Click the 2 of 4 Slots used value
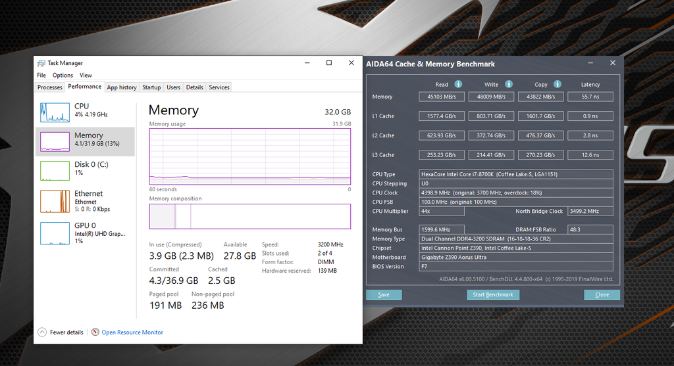This screenshot has width=674, height=366. 325,253
